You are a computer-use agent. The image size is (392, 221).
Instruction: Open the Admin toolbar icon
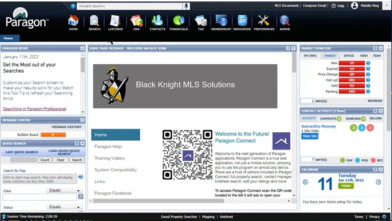click(285, 23)
